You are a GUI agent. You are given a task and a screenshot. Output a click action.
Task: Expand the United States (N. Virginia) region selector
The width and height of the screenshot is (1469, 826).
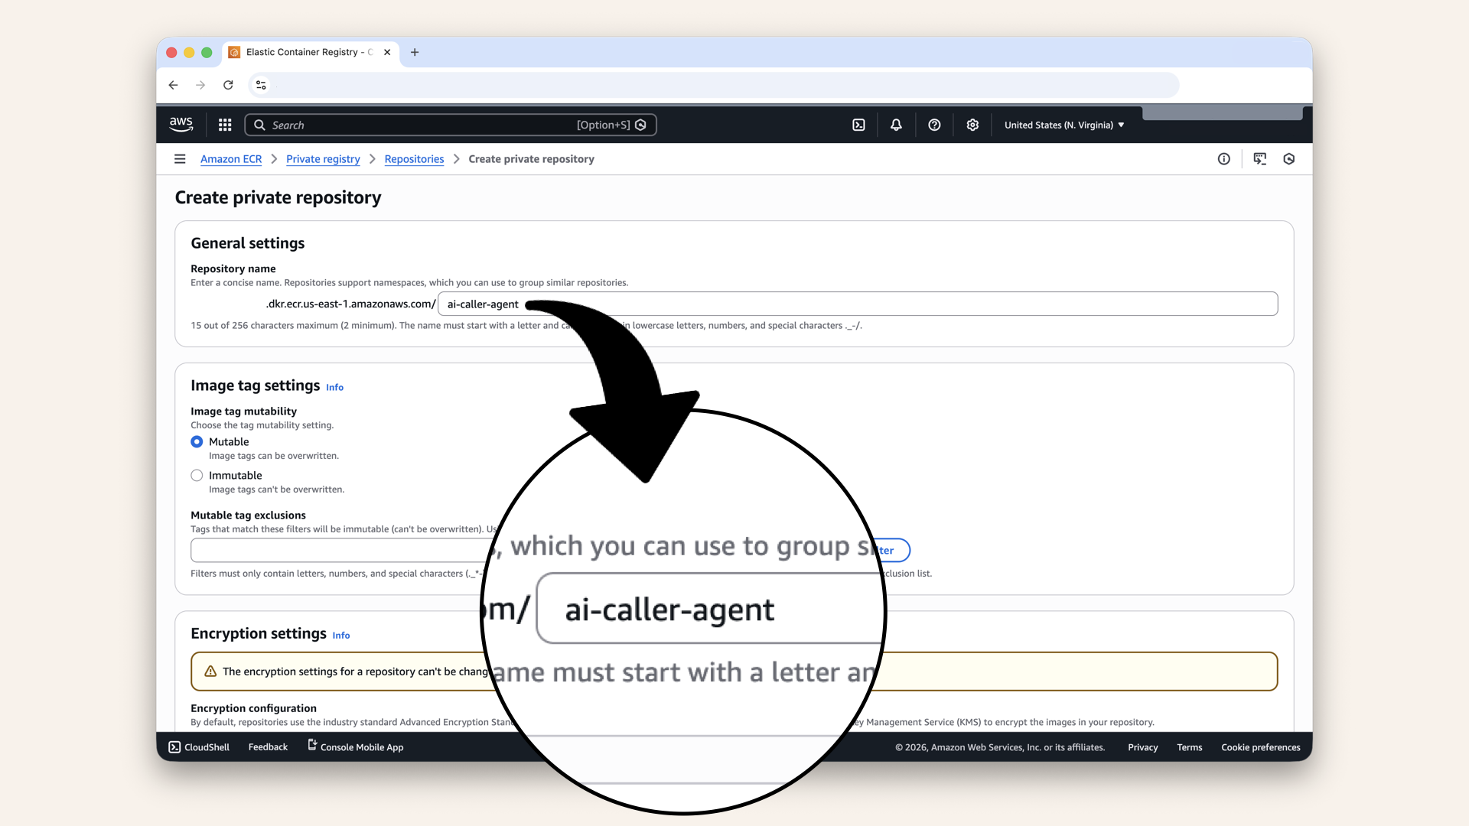coord(1063,125)
